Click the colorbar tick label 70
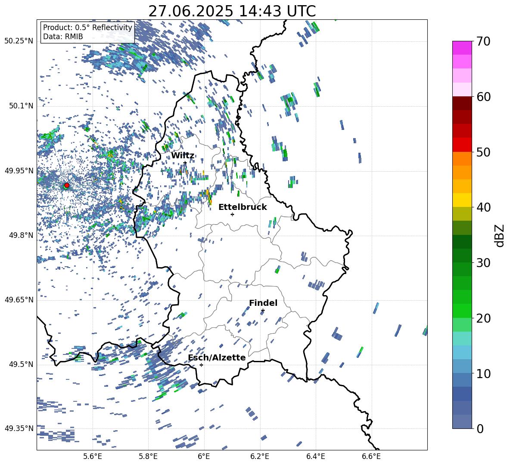 tap(483, 41)
